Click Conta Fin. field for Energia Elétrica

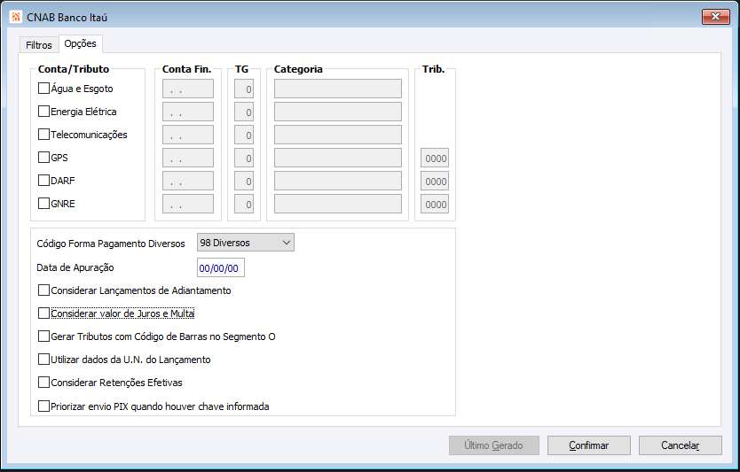click(188, 112)
